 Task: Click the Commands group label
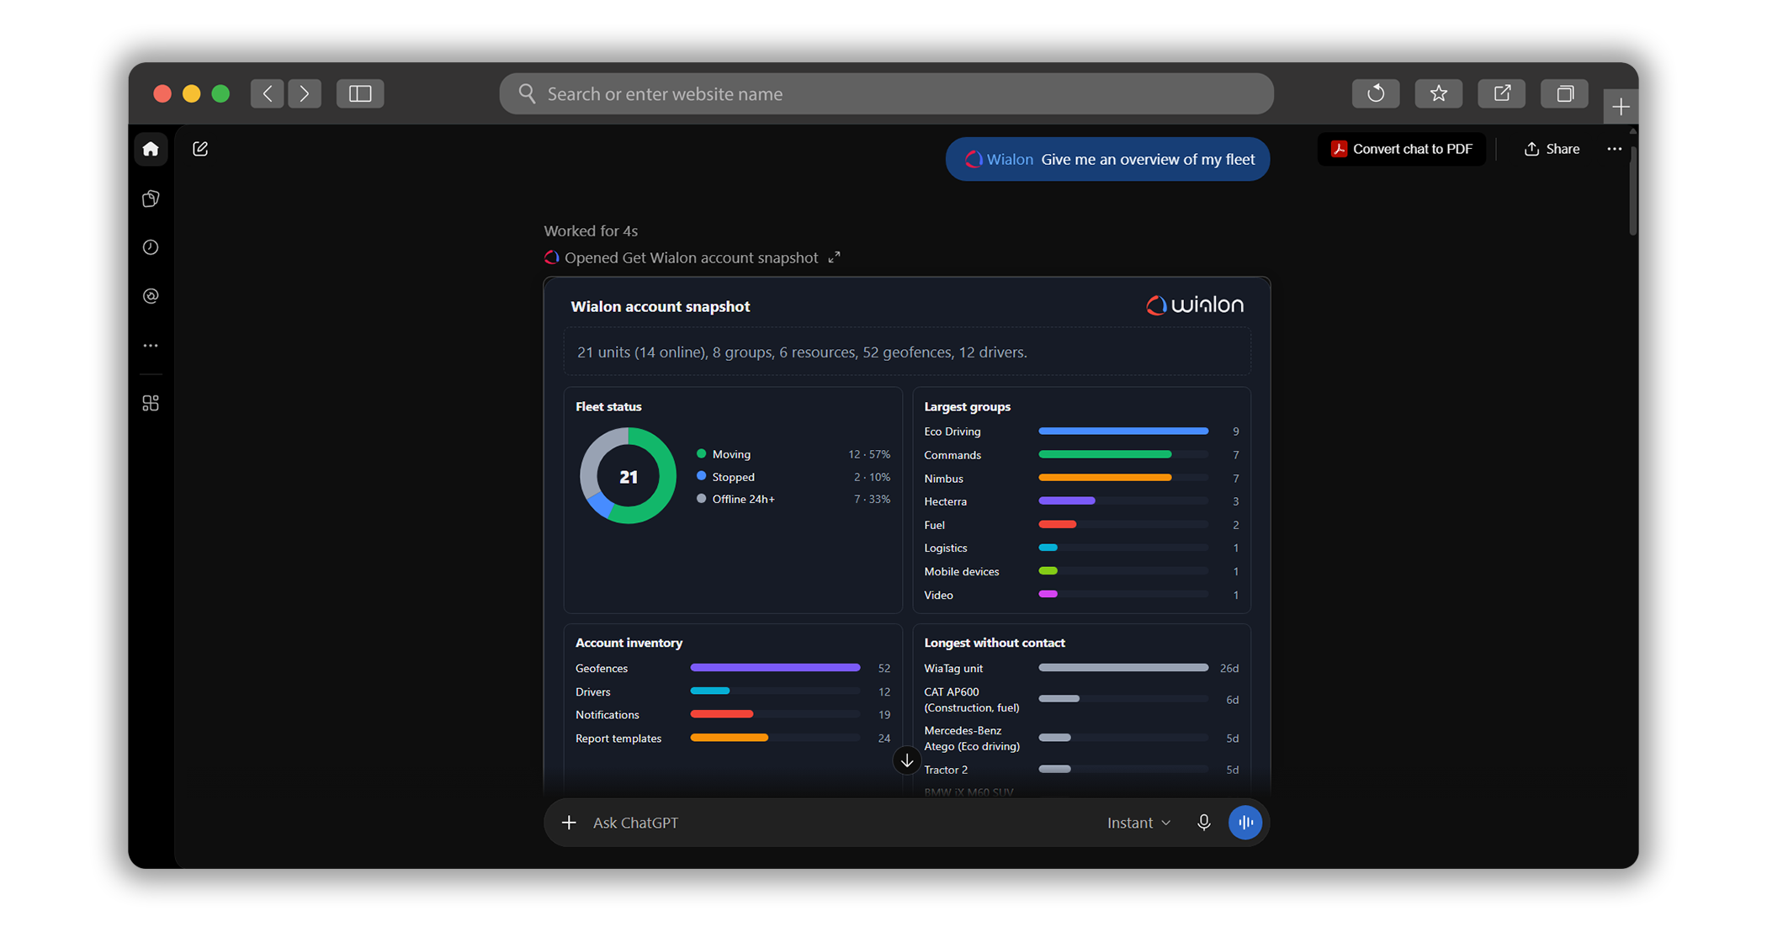point(952,455)
